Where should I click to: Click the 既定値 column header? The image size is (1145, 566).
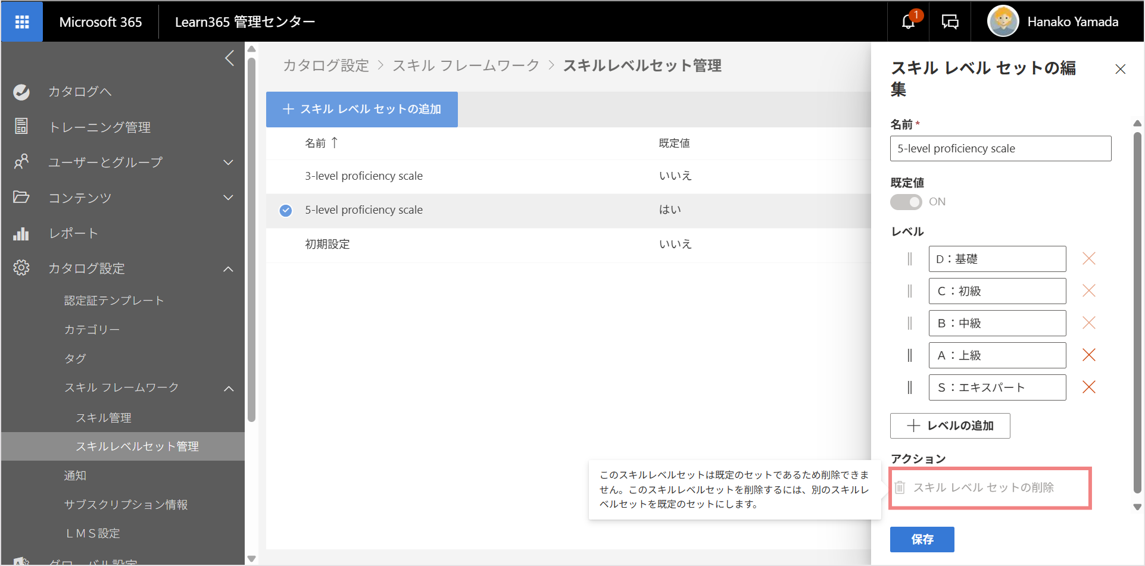(x=674, y=143)
